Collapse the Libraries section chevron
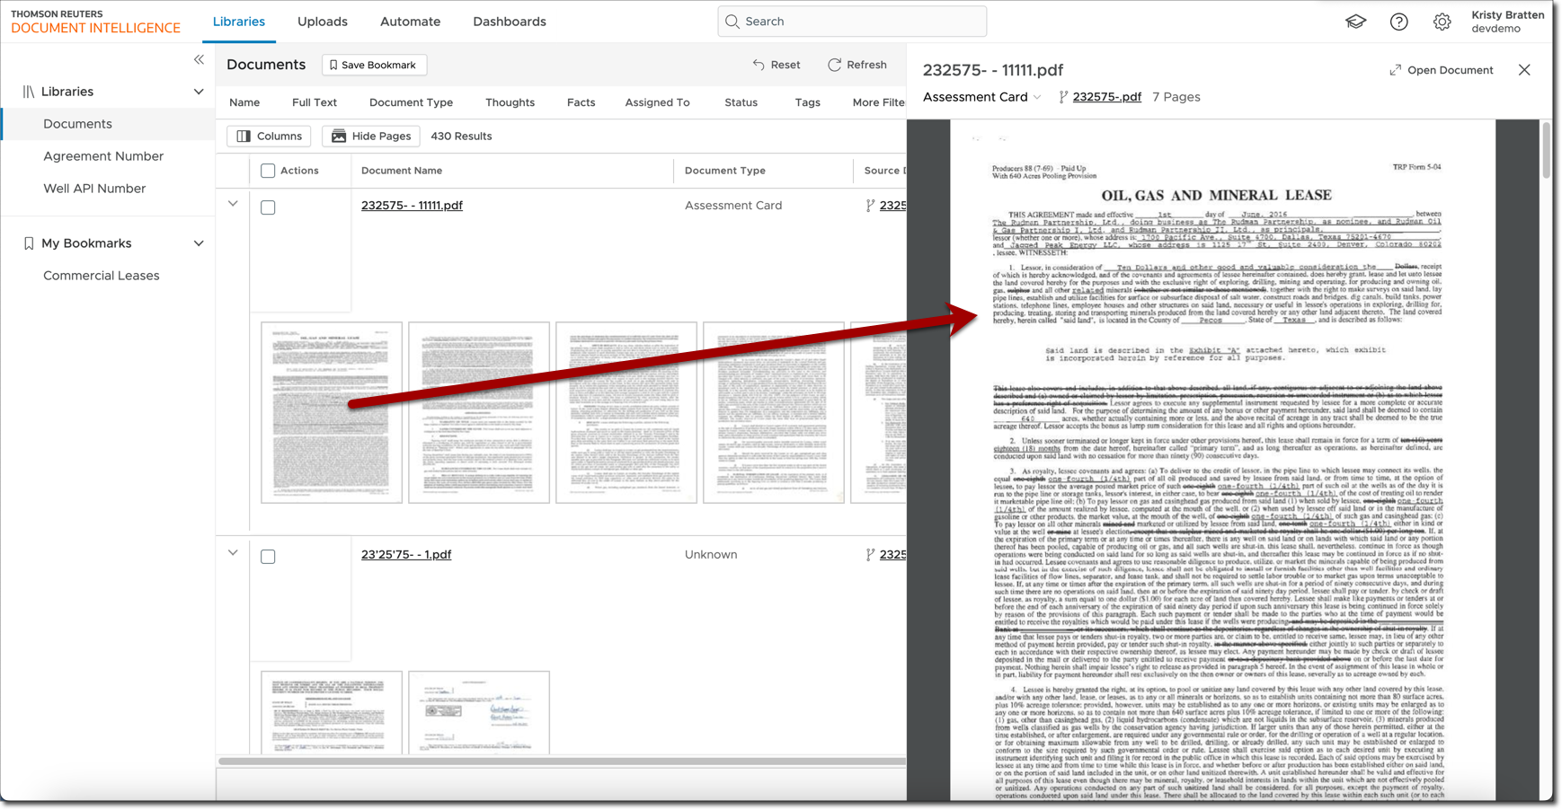 pos(198,91)
